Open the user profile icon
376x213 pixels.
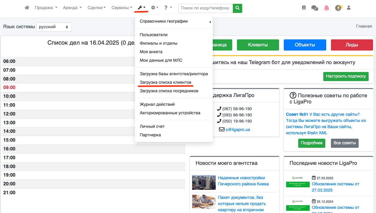(x=349, y=8)
